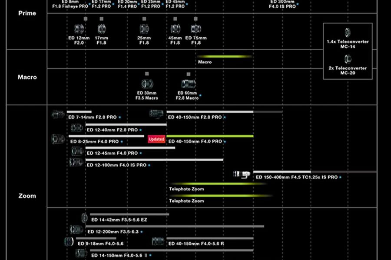
Task: Select the ED 300mm F4.0 IS PRO label
Action: (x=283, y=4)
